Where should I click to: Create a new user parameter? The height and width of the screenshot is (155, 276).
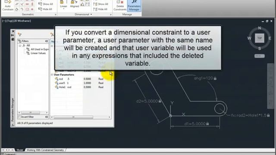click(x=52, y=34)
